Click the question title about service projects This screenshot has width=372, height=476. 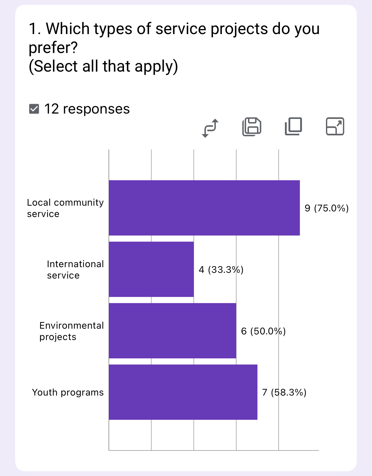(x=174, y=38)
